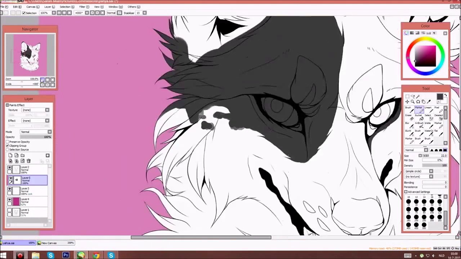The width and height of the screenshot is (461, 259).
Task: Choose the AirBrush tool
Action: 419,125
